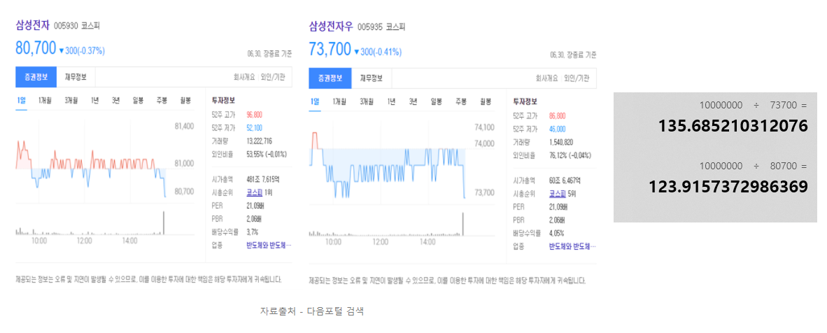The width and height of the screenshot is (827, 333).
Task: Select the 3년 chart period for 005930
Action: coord(115,100)
